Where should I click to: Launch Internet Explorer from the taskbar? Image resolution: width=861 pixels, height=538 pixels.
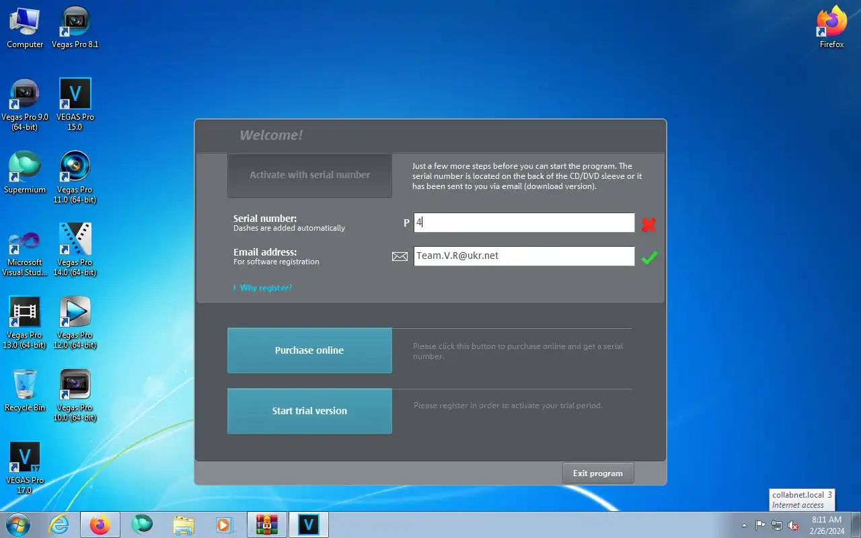click(60, 525)
